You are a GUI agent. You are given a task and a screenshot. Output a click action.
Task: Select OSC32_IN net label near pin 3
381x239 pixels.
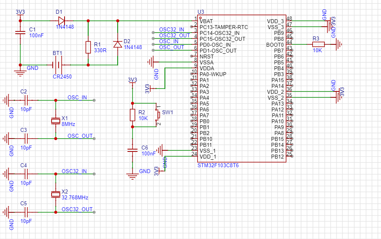pyautogui.click(x=172, y=29)
